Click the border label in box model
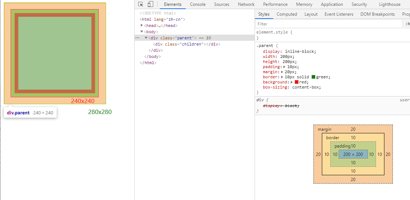Image resolution: width=410 pixels, height=200 pixels. click(x=332, y=138)
